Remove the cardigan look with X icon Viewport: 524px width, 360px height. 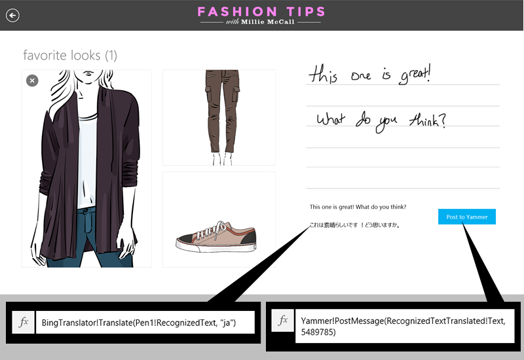32,81
